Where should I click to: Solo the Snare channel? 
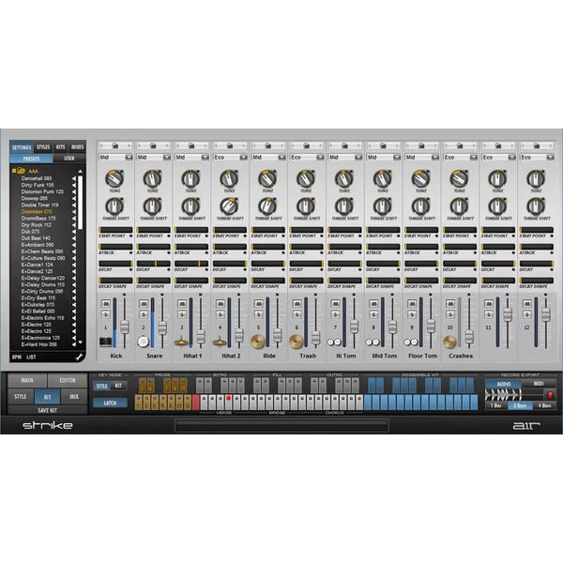(145, 314)
